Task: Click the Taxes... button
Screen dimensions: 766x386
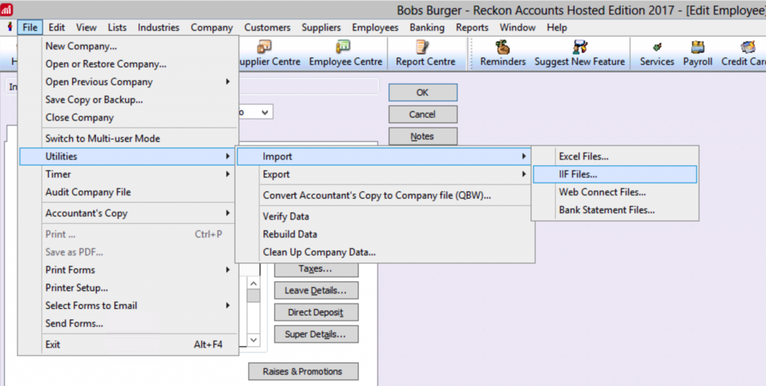Action: (316, 269)
